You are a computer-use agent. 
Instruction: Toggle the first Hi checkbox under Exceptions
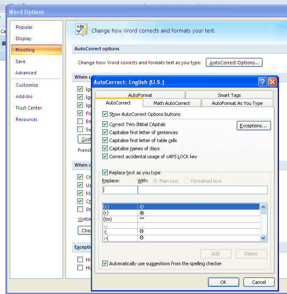tap(80, 259)
